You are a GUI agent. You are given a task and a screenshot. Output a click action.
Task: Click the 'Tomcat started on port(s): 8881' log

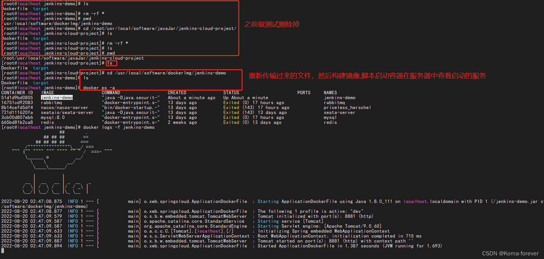(336, 241)
